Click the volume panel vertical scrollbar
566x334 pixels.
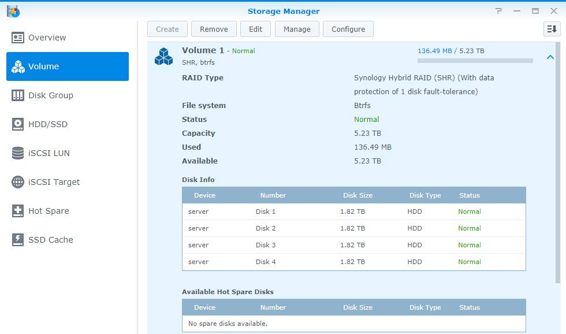pos(558,162)
